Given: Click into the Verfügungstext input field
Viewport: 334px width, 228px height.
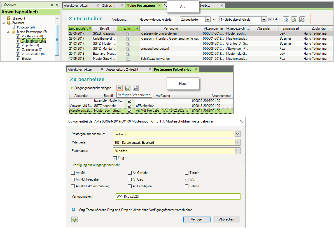Looking at the screenshot, I should point(178,196).
